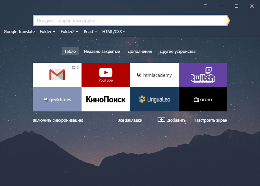The width and height of the screenshot is (260, 186).
Task: Click the Gmail unread mail counter icon
Action: click(74, 68)
